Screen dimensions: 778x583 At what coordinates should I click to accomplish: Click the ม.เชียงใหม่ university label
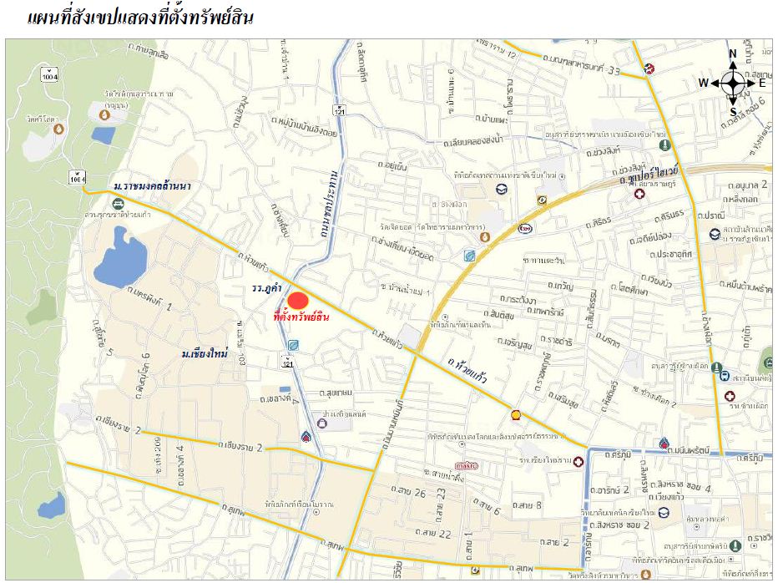205,354
